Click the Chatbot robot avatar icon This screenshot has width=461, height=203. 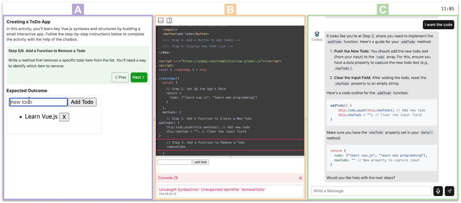317,34
